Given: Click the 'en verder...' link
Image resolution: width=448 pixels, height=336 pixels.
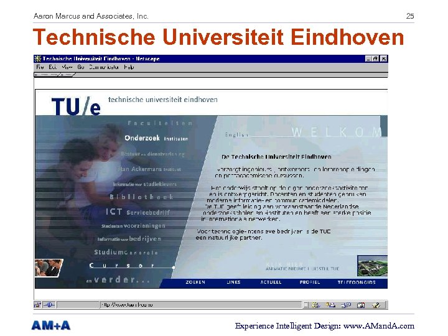Looking at the screenshot, I should point(118,280).
